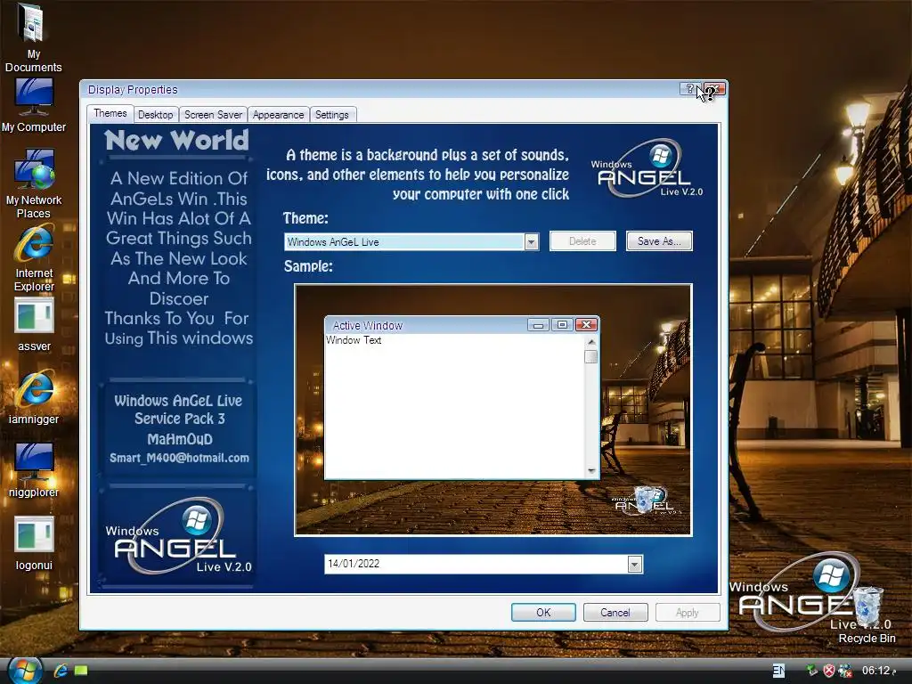Screen dimensions: 912x684
Task: Open the My Documents desktop icon
Action: 33,37
